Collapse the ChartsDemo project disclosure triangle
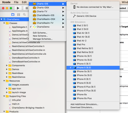 tap(1, 19)
